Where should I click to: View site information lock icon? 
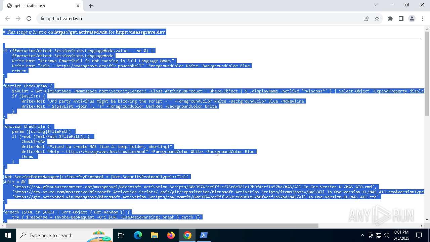pyautogui.click(x=42, y=18)
